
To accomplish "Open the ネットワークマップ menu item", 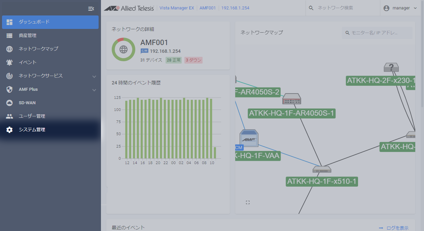I will click(x=50, y=49).
